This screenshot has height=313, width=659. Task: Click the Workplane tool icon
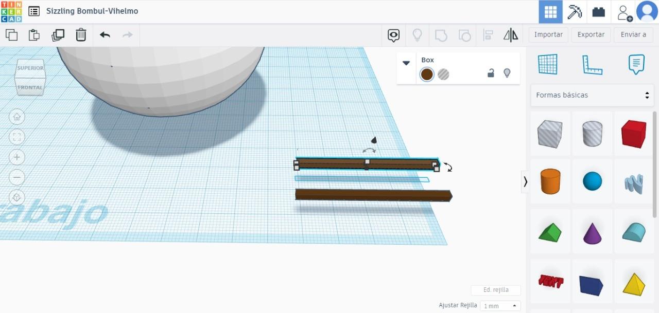(x=548, y=64)
